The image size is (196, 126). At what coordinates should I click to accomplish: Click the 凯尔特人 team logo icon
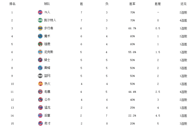click(40, 20)
